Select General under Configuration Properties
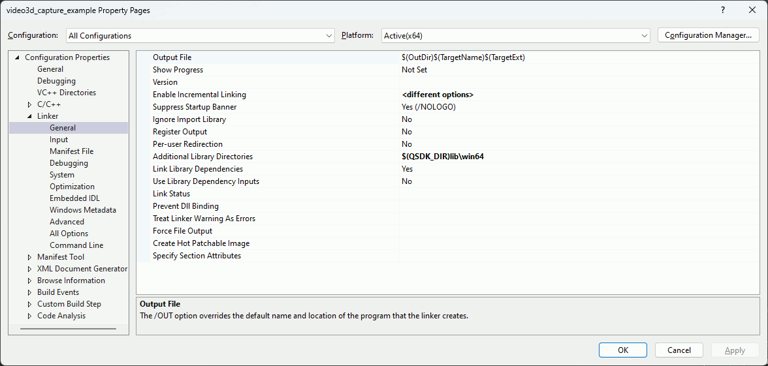This screenshot has width=768, height=366. [50, 69]
